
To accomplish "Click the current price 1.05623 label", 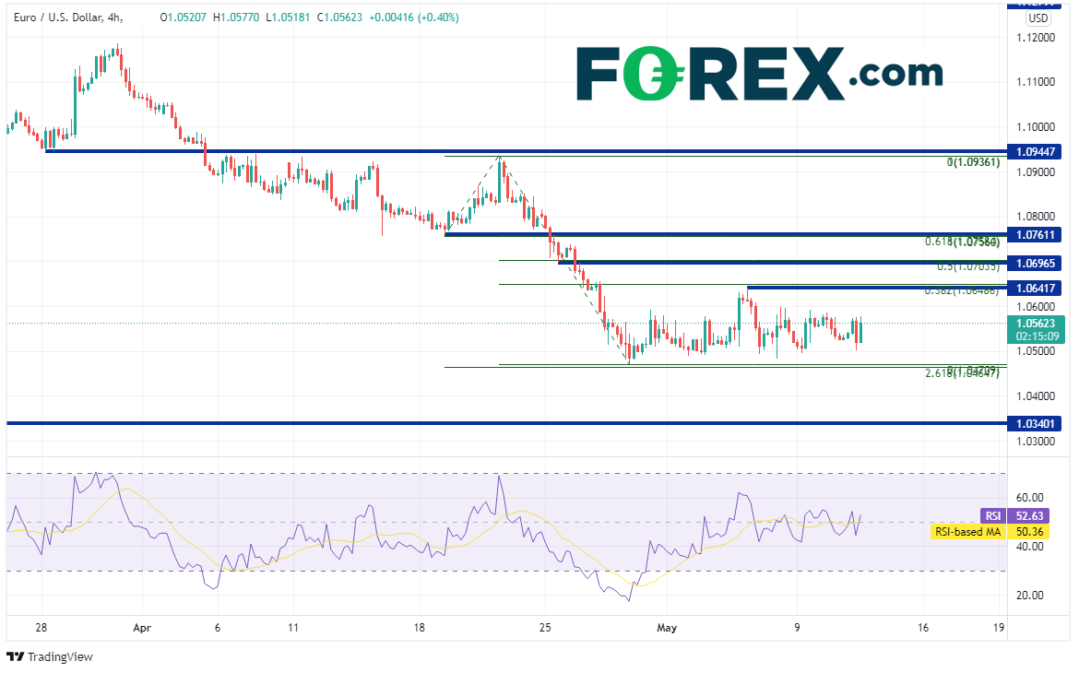I will click(x=1038, y=323).
